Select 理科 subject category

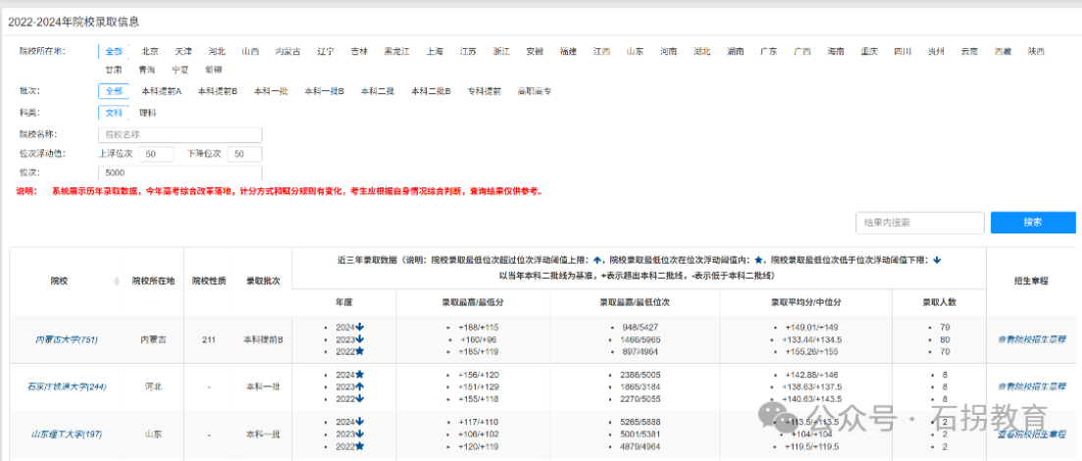tap(148, 113)
